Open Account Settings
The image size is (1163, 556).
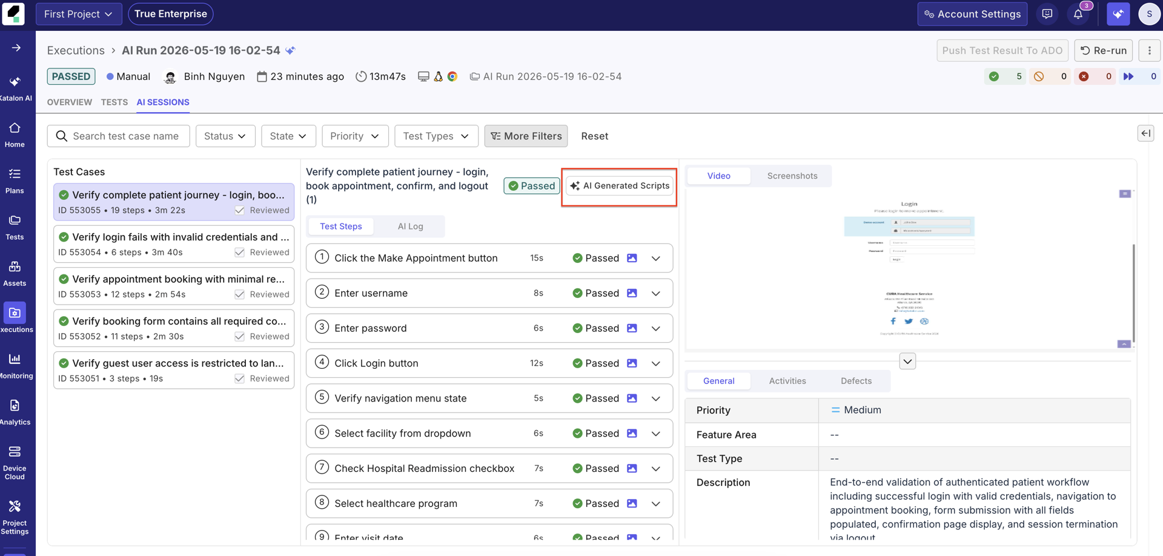click(972, 14)
